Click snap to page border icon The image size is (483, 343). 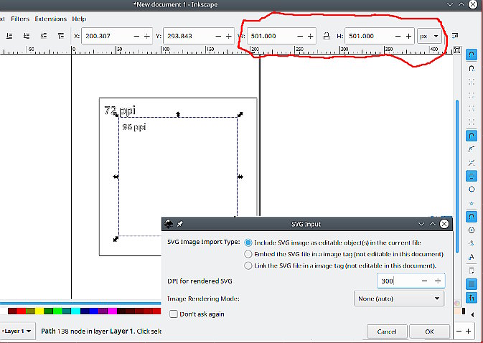(472, 271)
